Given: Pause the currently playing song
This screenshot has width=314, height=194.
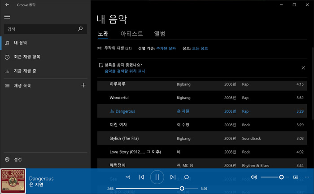Looking at the screenshot, I should click(x=157, y=177).
